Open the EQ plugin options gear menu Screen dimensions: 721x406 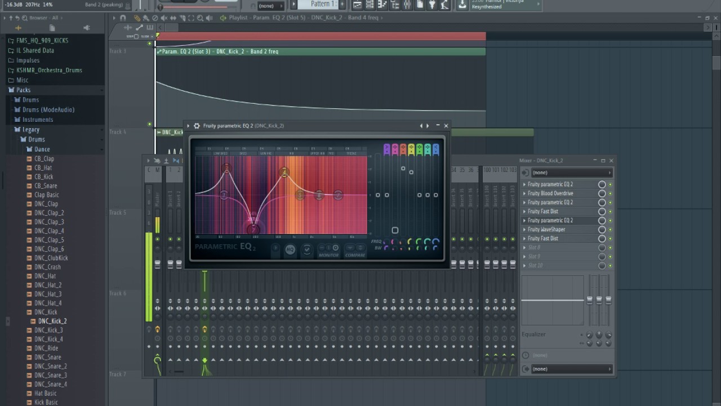click(x=197, y=126)
